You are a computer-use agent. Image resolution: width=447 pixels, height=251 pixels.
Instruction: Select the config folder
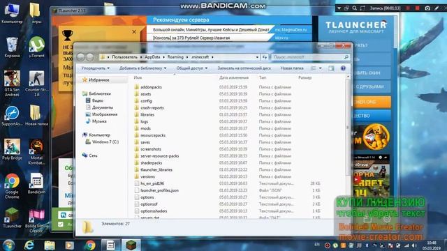(146, 101)
